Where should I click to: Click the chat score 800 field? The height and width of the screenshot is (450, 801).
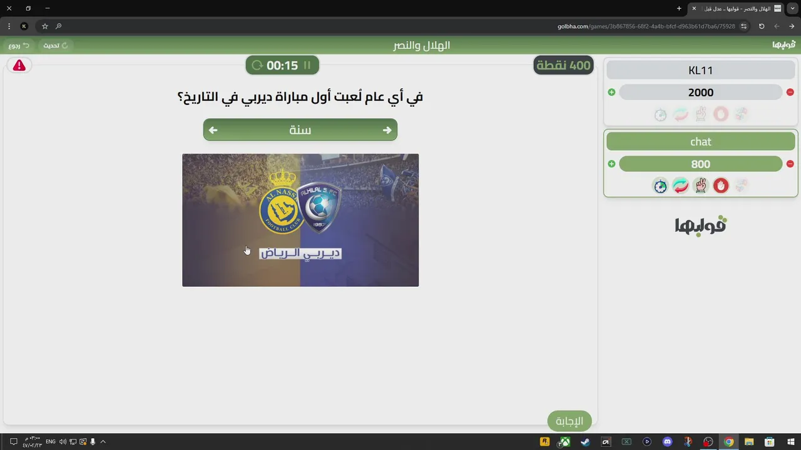701,164
